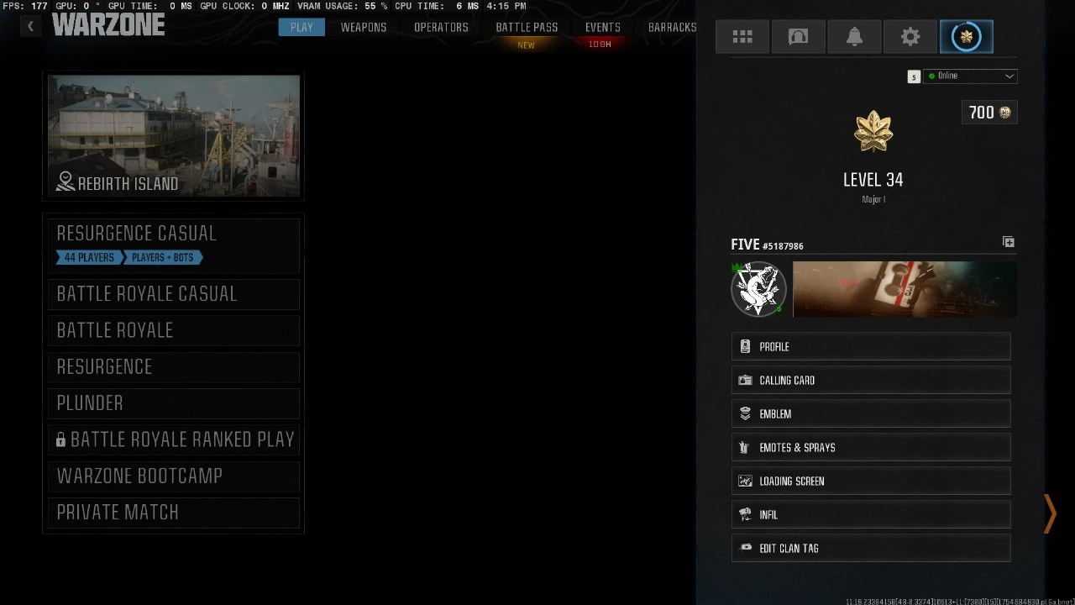This screenshot has height=605, width=1075.
Task: Open the Battle Pass tab
Action: (527, 28)
